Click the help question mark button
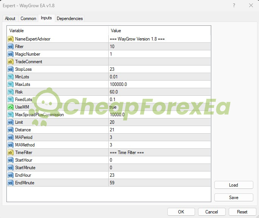Screen dimensions: 259x218 pos(234,5)
